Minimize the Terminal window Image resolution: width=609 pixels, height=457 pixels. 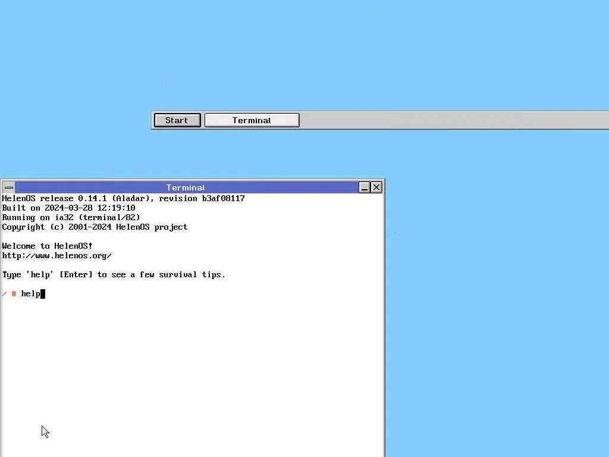coord(365,187)
